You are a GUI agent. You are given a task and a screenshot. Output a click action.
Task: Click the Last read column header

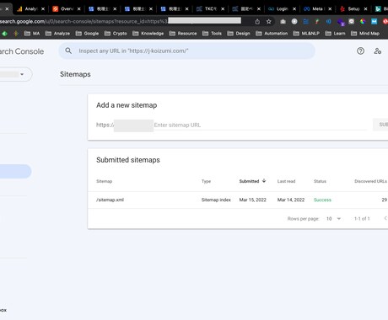pos(286,181)
